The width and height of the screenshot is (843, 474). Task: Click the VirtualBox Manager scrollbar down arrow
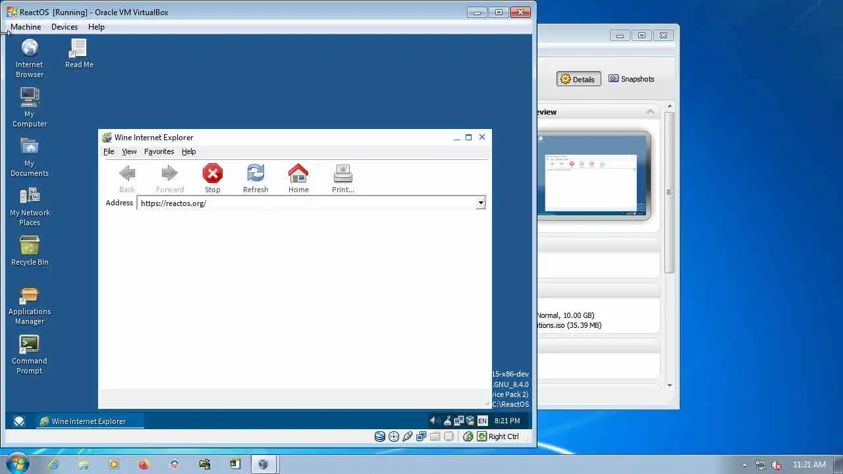click(x=670, y=386)
